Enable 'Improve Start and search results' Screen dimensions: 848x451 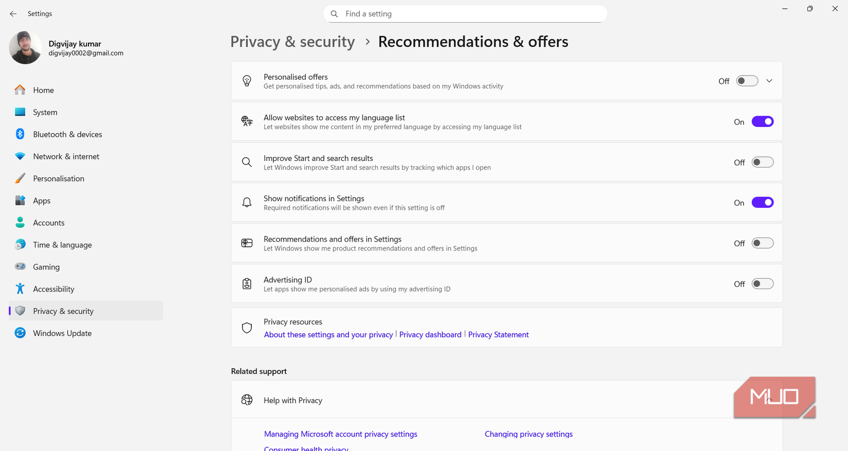pyautogui.click(x=762, y=161)
